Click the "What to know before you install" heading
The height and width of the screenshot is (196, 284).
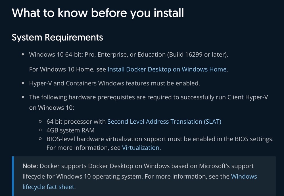click(x=98, y=13)
